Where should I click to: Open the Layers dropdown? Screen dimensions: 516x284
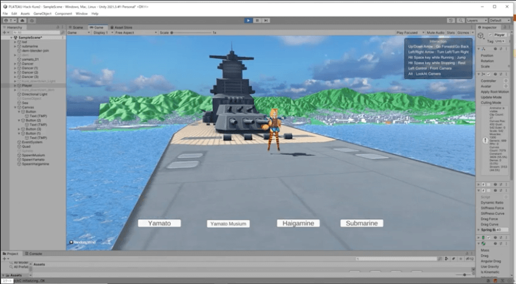pyautogui.click(x=476, y=20)
